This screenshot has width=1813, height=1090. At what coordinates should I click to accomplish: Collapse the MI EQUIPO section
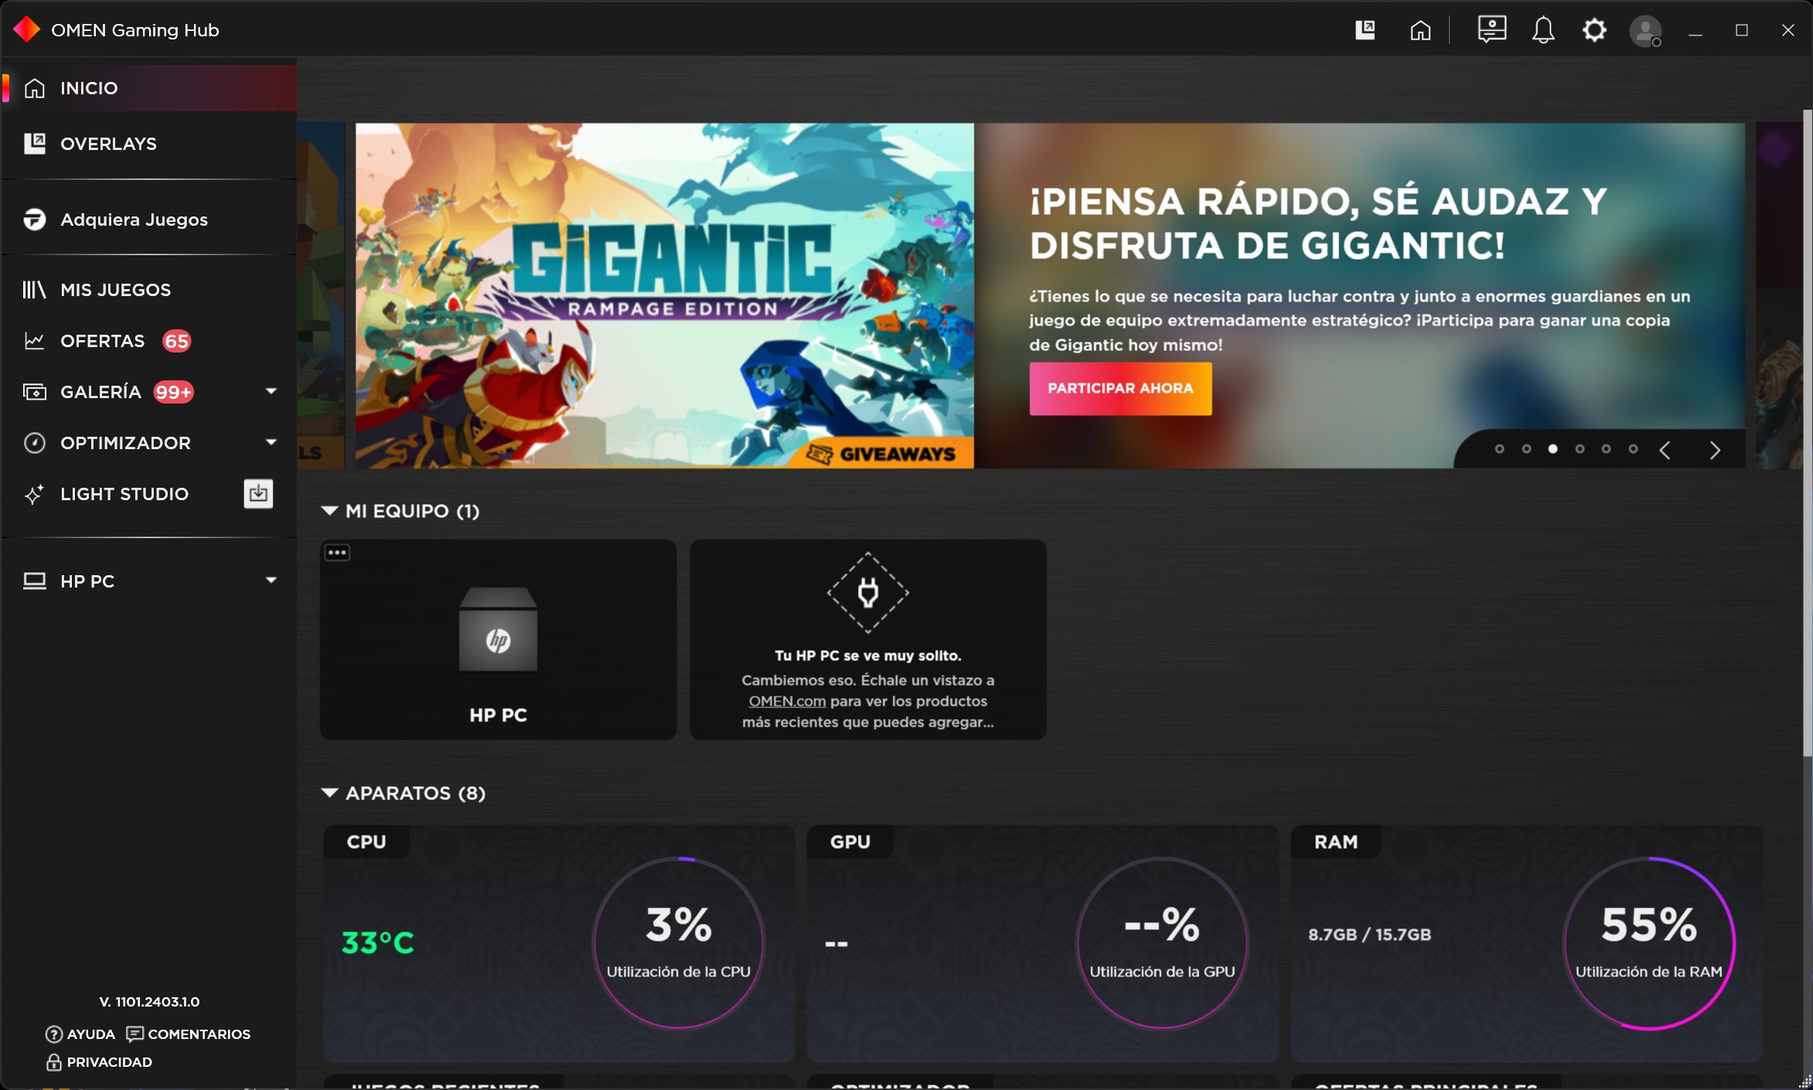point(329,510)
